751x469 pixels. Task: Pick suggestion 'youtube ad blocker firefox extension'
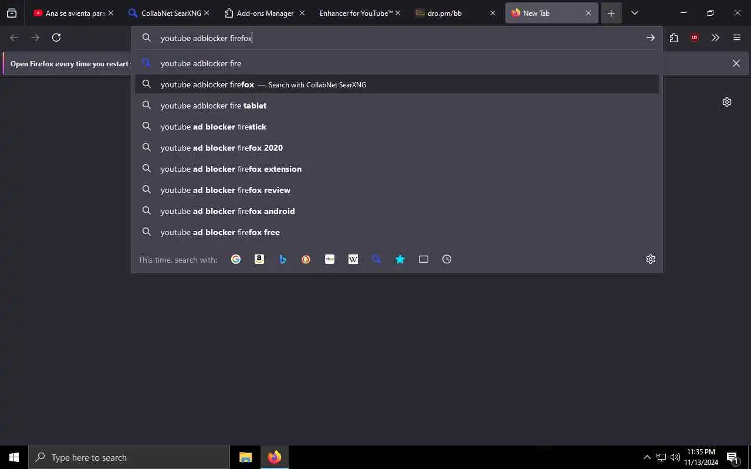click(x=397, y=169)
